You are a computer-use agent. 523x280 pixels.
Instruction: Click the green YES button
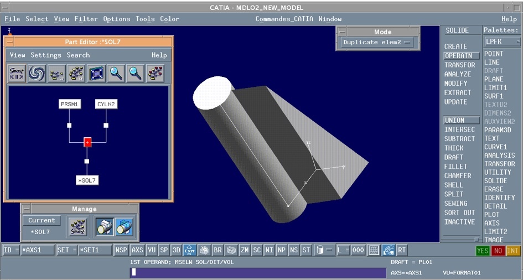pos(482,251)
